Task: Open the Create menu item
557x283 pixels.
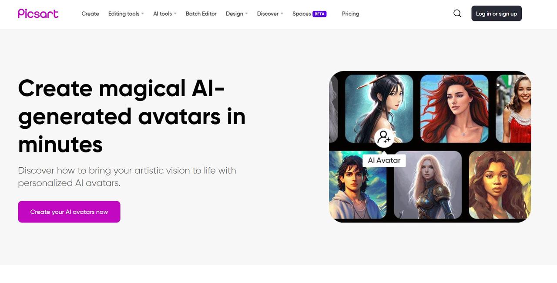Action: (90, 14)
